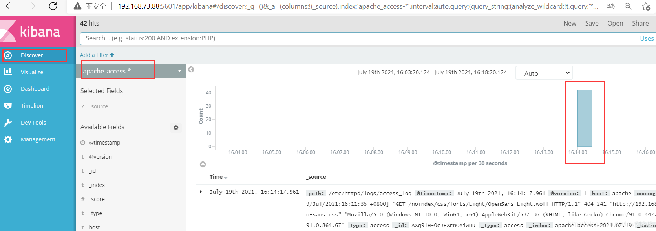Click the Visualize bar chart icon
The image size is (656, 231).
coord(8,72)
